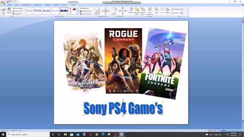
Task: Tilt the 3-D effect right
Action: click(125, 11)
